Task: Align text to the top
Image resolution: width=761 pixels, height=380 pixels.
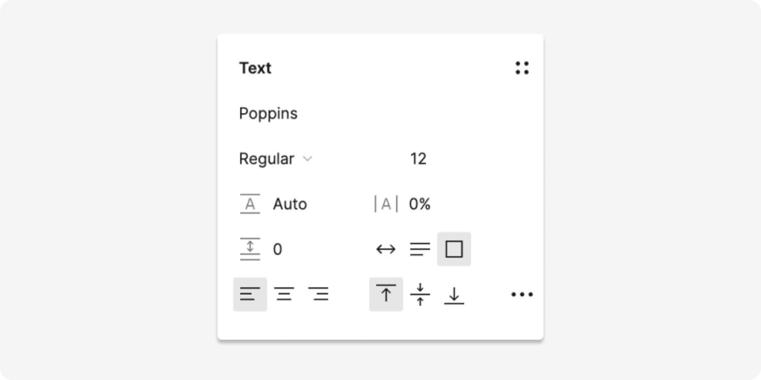Action: [x=386, y=294]
